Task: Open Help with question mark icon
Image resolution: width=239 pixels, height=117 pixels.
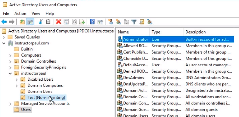Action: [x=92, y=22]
